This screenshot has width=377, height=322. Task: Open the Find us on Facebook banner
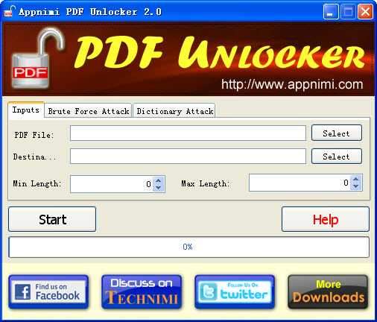(48, 292)
